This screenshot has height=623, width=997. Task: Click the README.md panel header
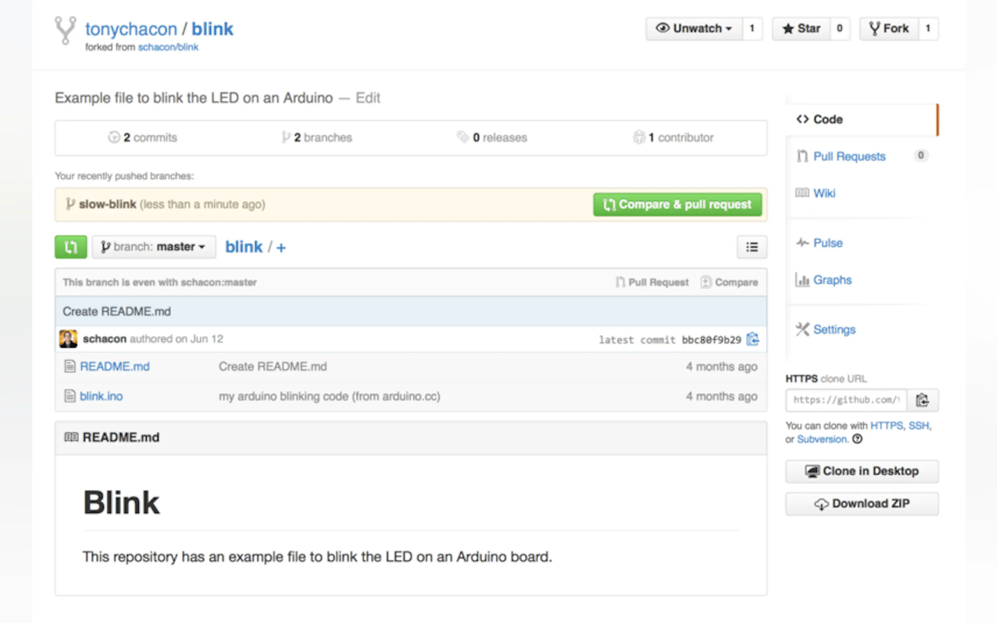pyautogui.click(x=411, y=437)
